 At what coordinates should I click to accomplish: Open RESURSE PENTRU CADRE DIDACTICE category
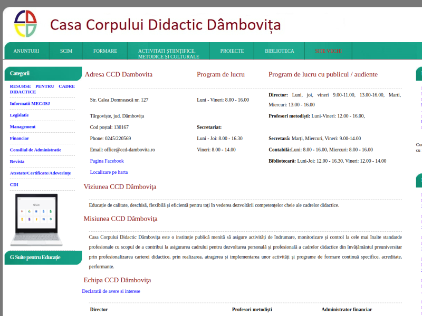pyautogui.click(x=42, y=88)
